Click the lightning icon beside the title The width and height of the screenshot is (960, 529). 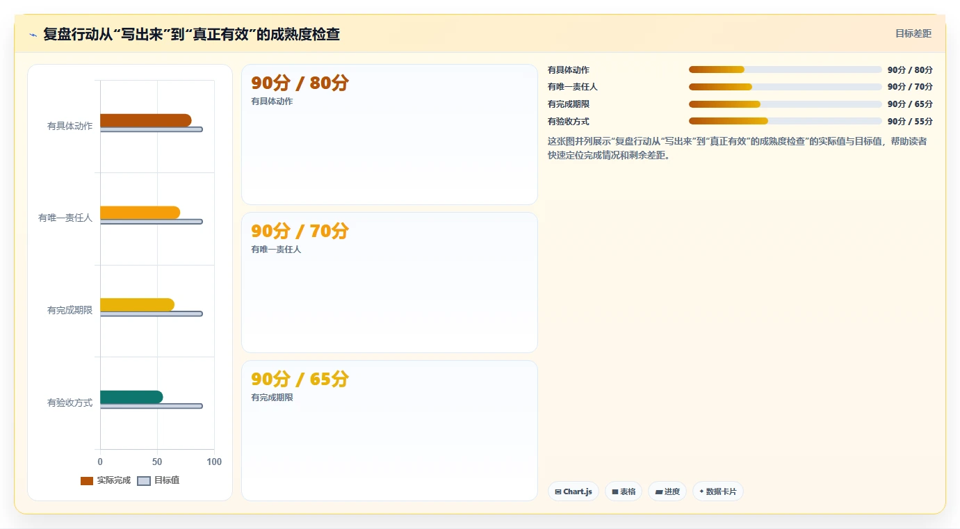33,35
